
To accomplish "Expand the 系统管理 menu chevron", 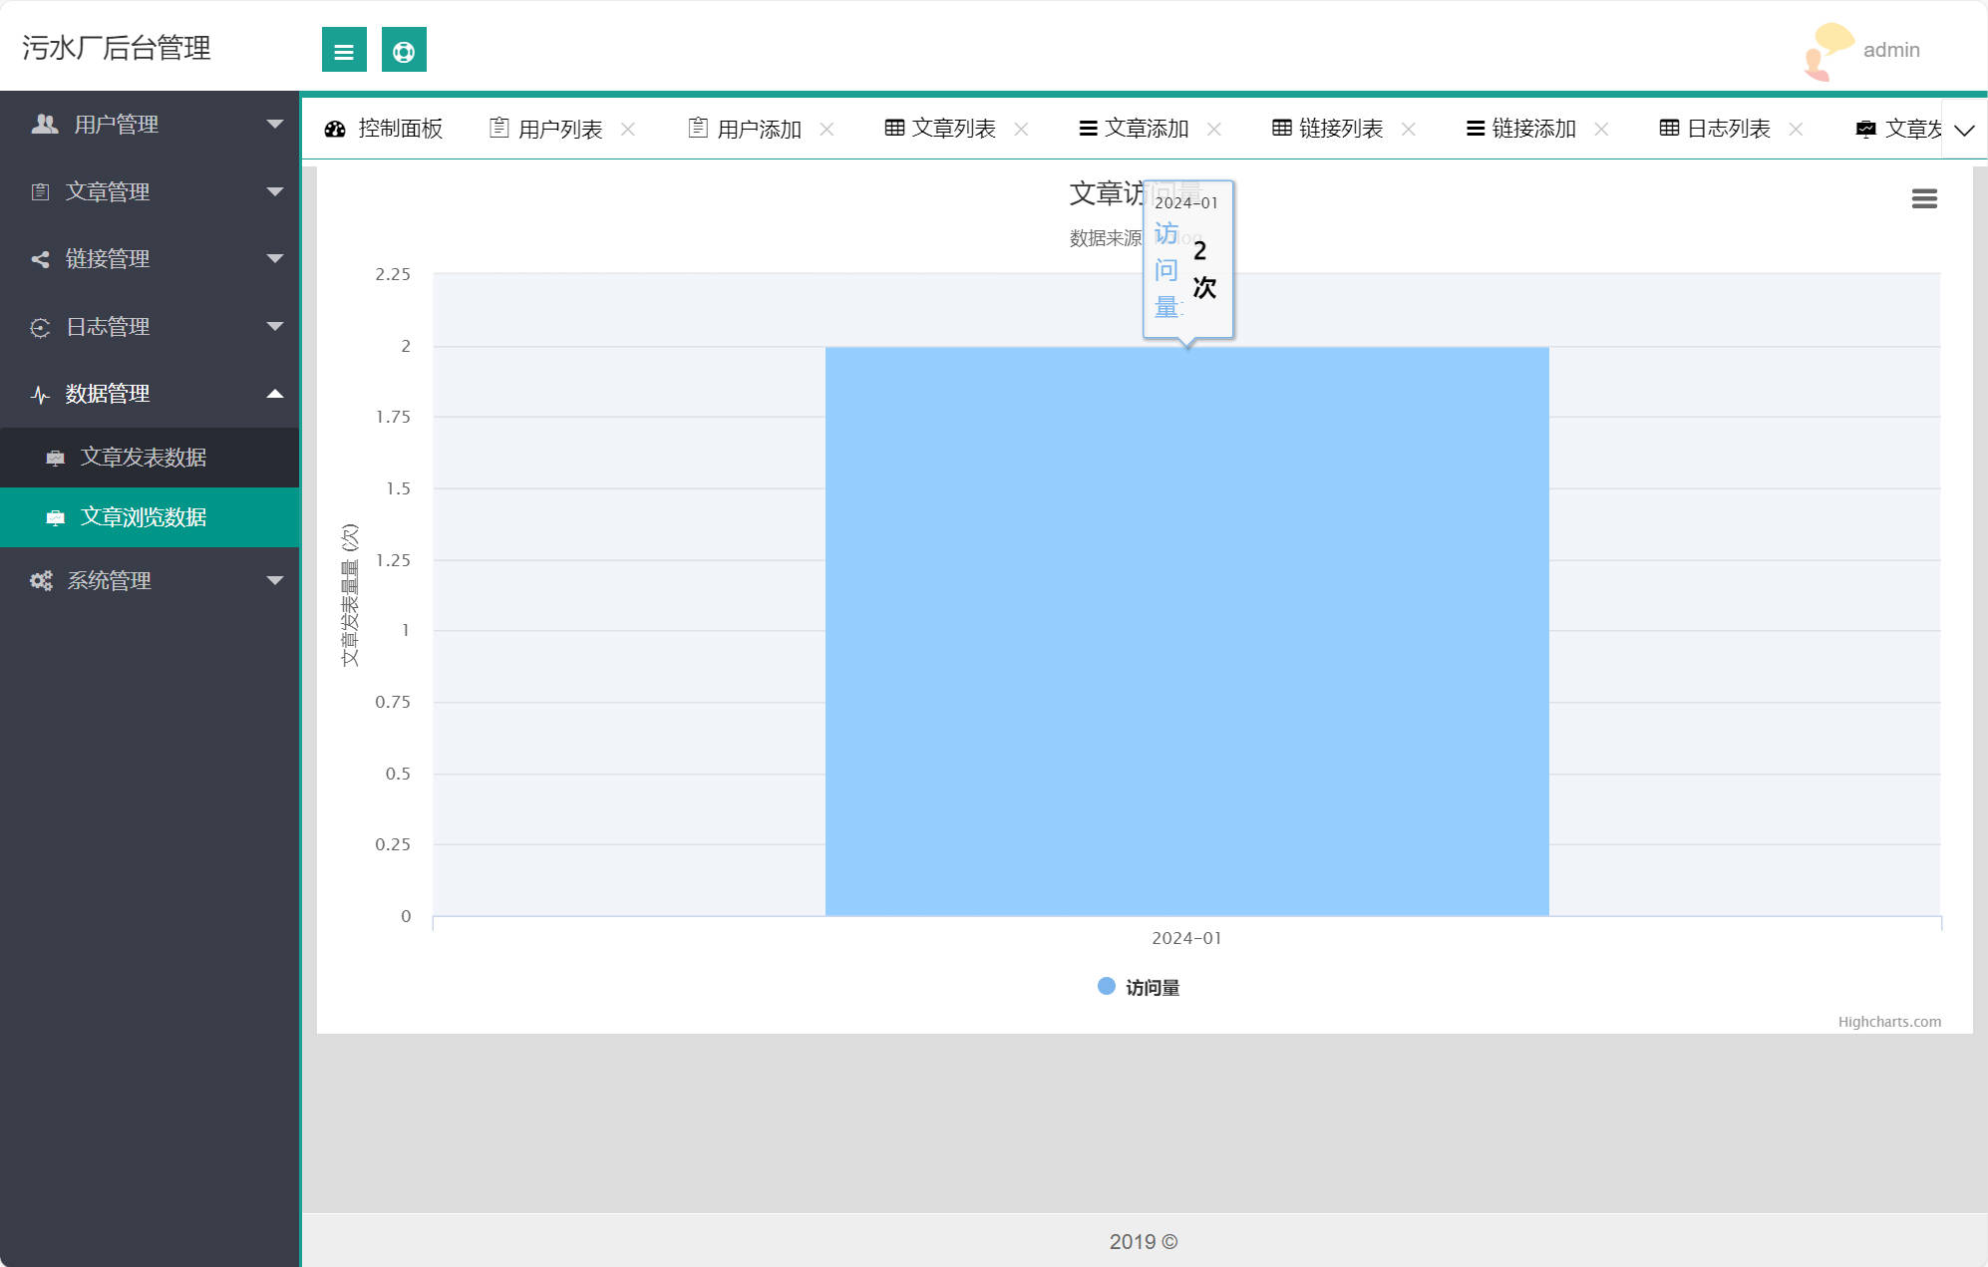I will pyautogui.click(x=274, y=580).
